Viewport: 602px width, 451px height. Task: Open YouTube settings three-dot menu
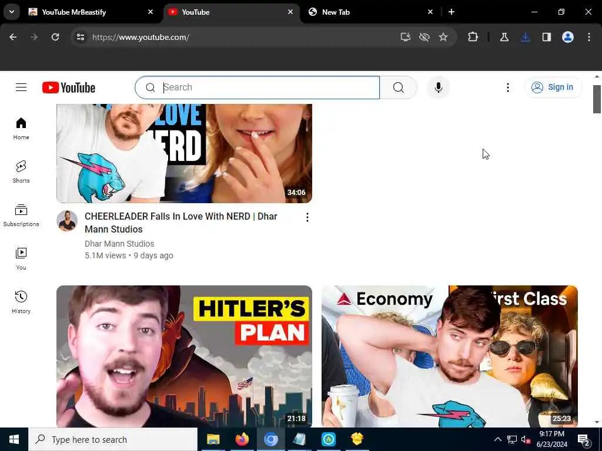[507, 87]
